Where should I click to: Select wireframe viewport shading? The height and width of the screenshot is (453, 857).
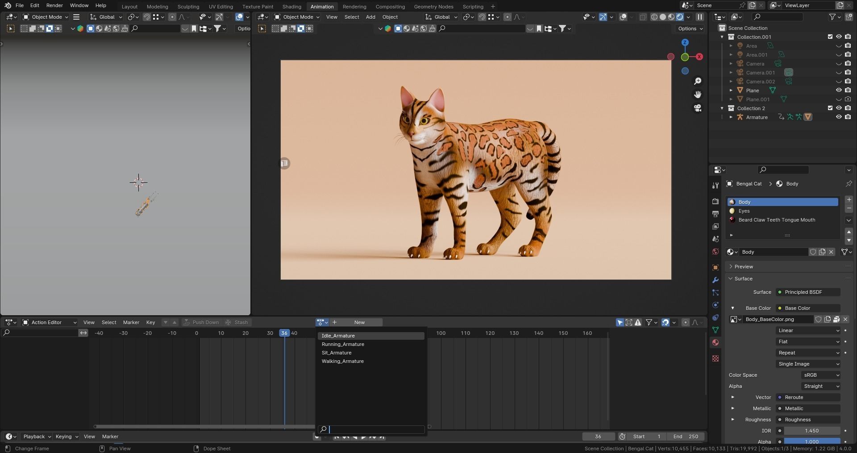coord(654,17)
